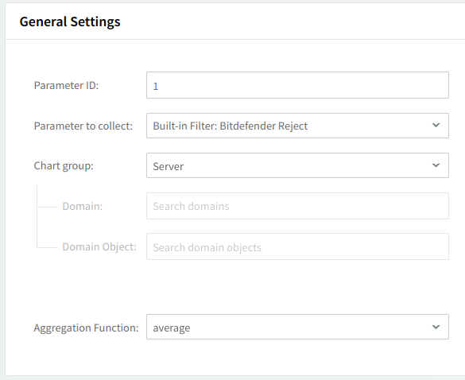Click the chevron arrow beside average

[436, 327]
